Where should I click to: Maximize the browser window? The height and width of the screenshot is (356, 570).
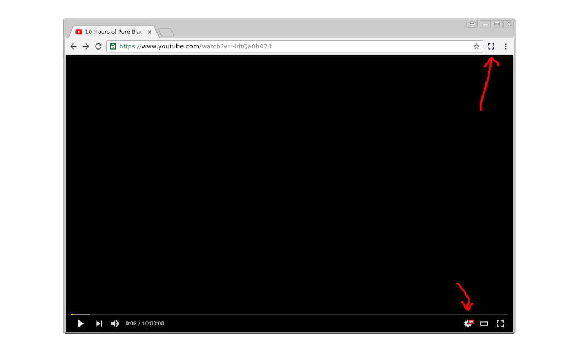(497, 24)
